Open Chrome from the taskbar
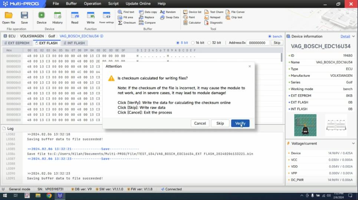This screenshot has height=200, width=358. pyautogui.click(x=49, y=196)
